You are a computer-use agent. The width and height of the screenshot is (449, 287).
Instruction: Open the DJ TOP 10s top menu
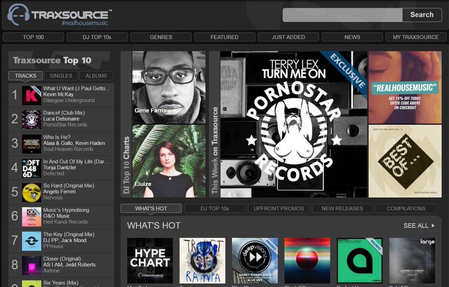(97, 37)
